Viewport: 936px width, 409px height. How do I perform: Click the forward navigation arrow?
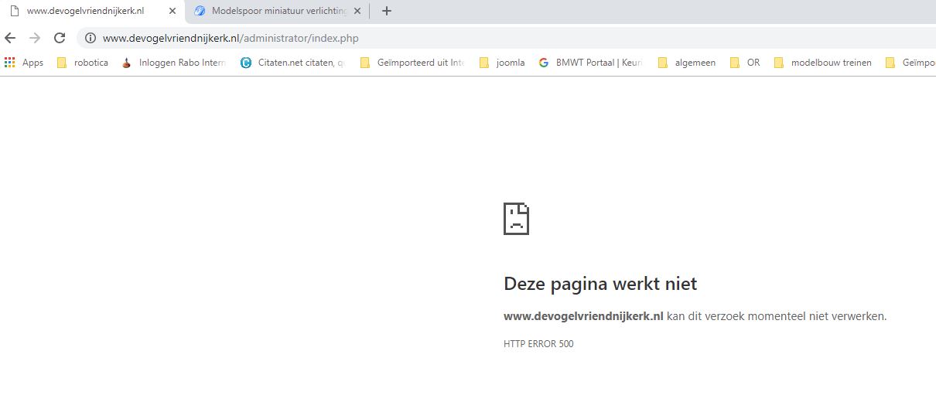click(x=35, y=38)
